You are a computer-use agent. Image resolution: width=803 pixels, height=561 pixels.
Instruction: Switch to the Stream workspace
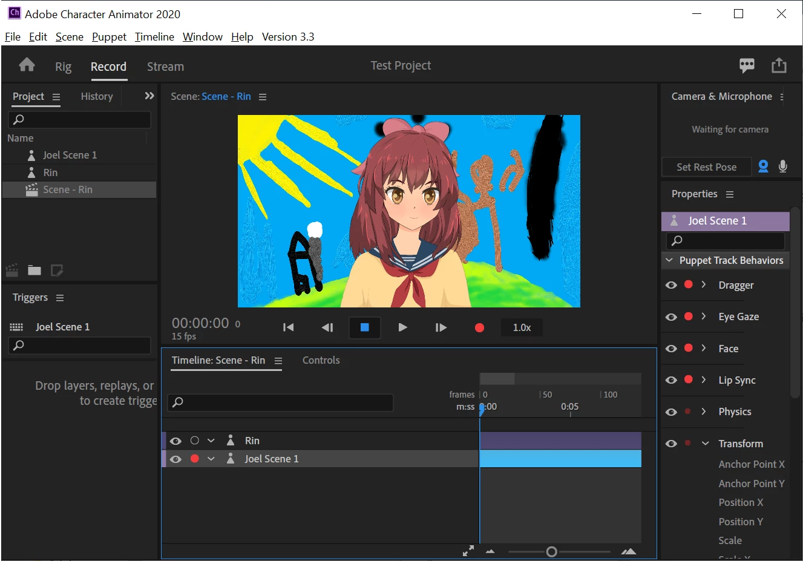click(165, 67)
